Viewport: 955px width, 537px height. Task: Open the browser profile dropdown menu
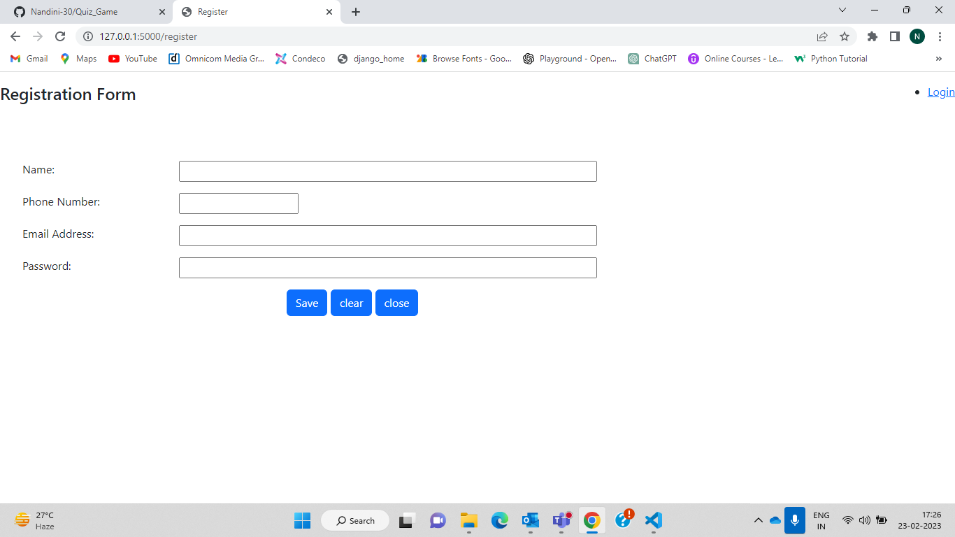tap(917, 36)
